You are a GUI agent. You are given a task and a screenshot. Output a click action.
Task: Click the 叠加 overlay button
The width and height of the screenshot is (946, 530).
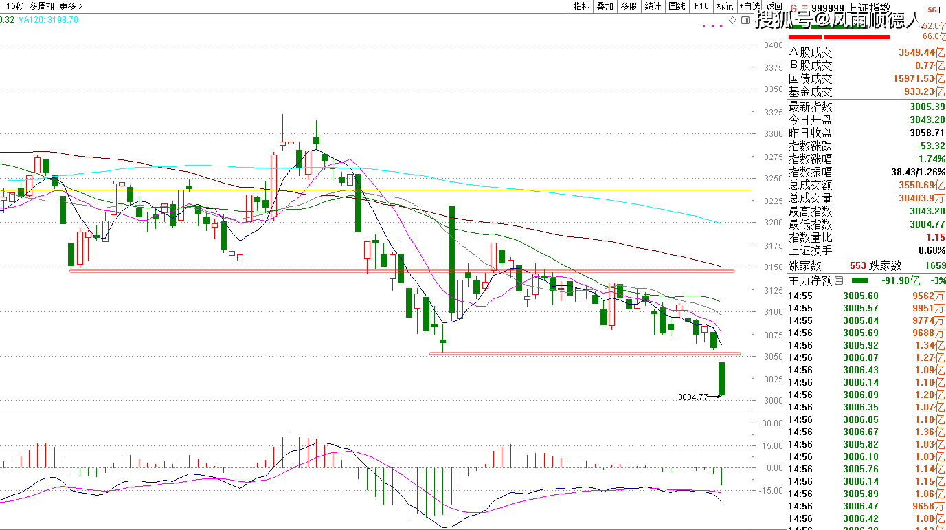tap(605, 6)
